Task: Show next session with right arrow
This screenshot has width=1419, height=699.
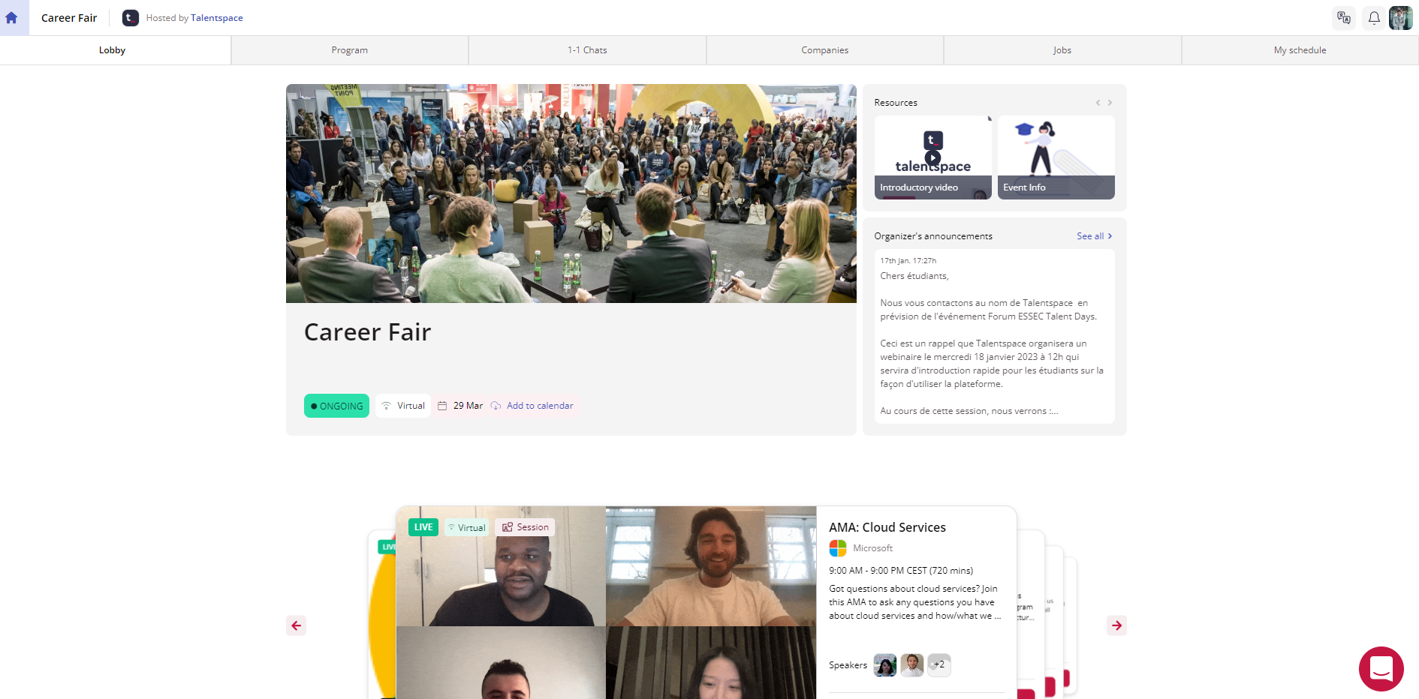Action: (1117, 625)
